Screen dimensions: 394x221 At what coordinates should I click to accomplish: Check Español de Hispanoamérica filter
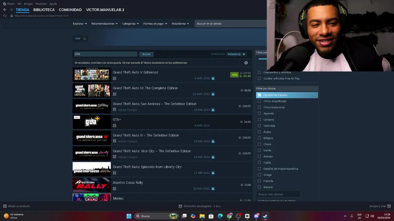[259, 169]
